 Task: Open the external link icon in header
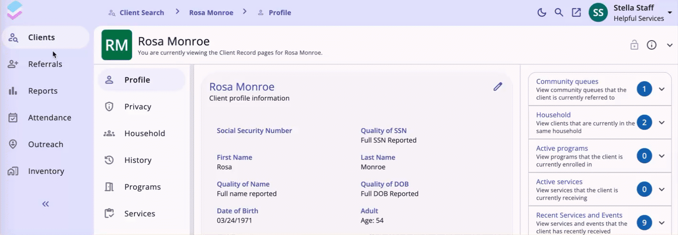(576, 13)
